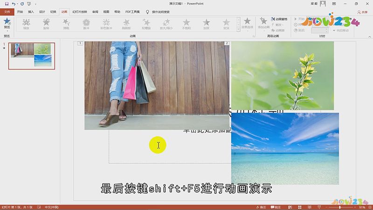Open the 视图 tab
373x210 pixels.
click(x=106, y=12)
